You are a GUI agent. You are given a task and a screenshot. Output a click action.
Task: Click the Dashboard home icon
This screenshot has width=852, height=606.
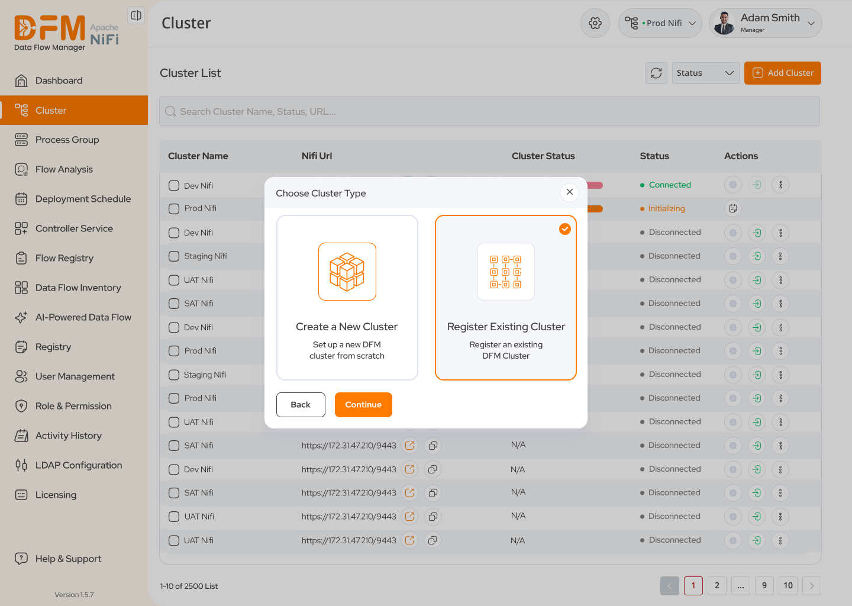21,80
